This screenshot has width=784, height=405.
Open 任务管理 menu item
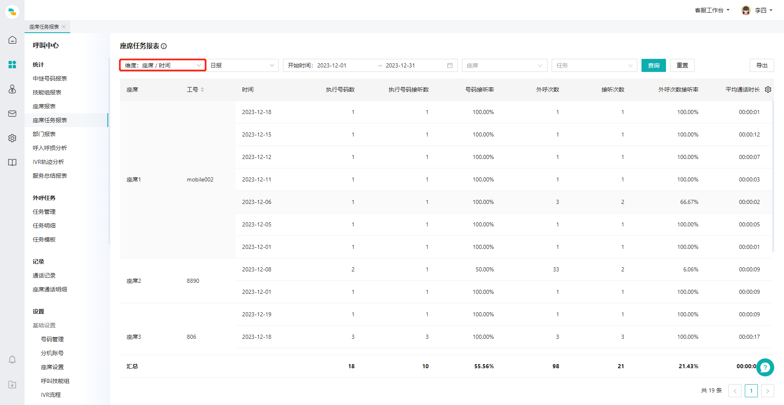pos(44,212)
